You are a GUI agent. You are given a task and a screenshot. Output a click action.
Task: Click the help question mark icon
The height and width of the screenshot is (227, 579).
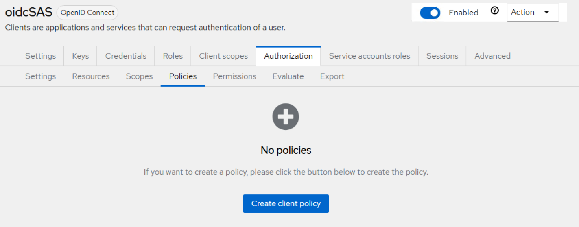(495, 11)
